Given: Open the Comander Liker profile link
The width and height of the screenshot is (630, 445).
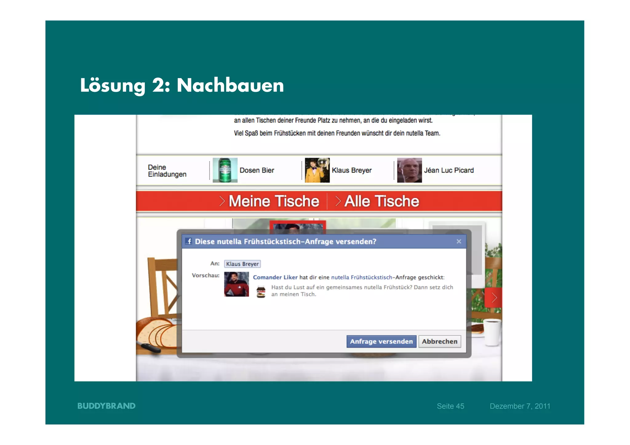Looking at the screenshot, I should point(275,277).
